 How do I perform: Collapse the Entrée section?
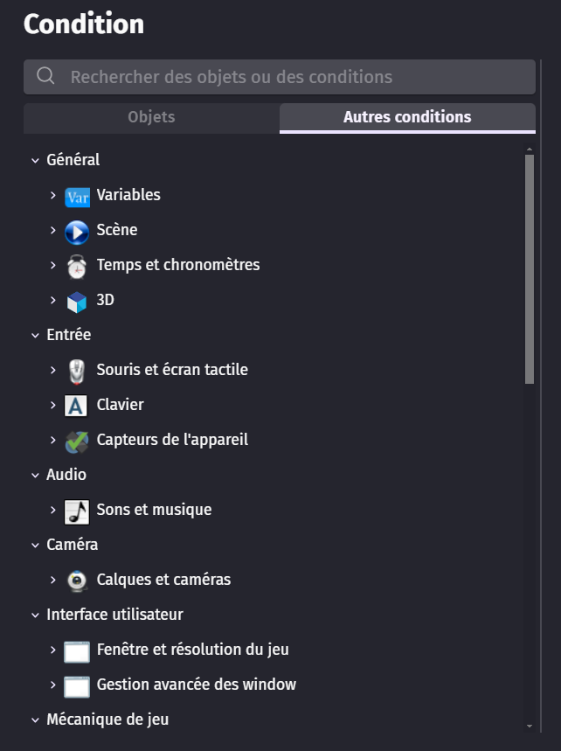(x=36, y=335)
